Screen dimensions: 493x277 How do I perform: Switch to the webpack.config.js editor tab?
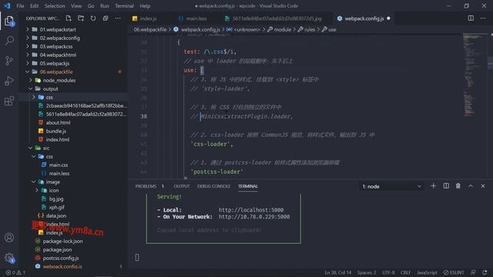[364, 18]
